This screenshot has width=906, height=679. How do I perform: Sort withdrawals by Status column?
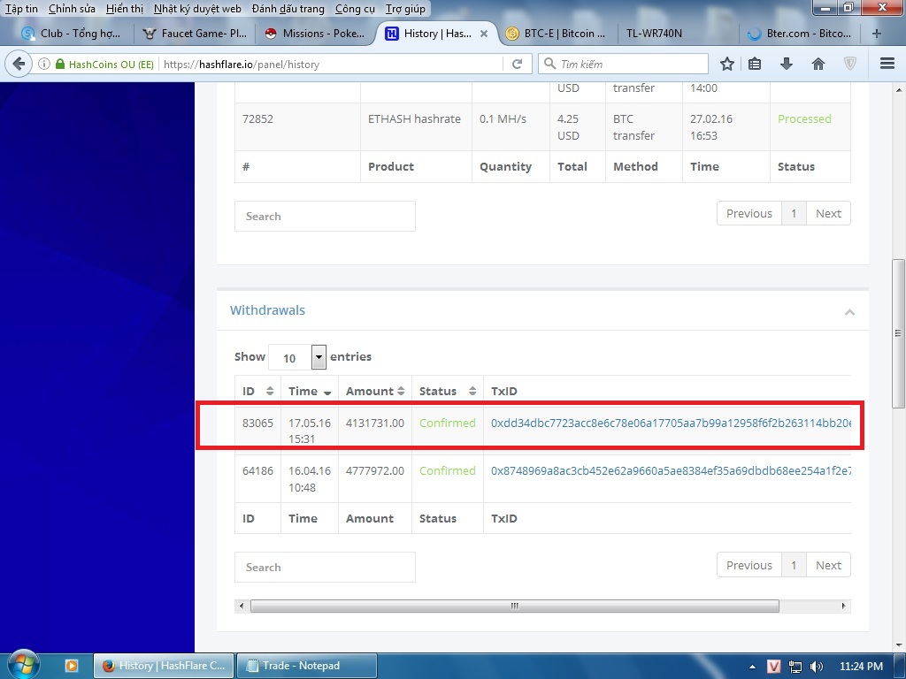(447, 391)
